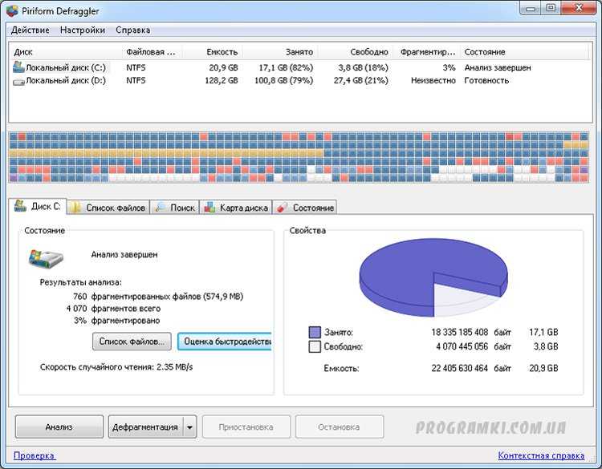Click the 128,2 GB capacity cell

(x=222, y=80)
